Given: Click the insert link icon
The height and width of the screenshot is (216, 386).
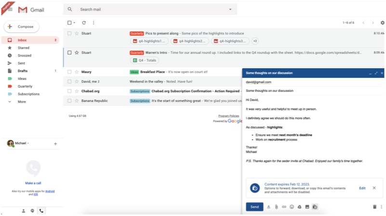Looking at the screenshot, I should [284, 207].
